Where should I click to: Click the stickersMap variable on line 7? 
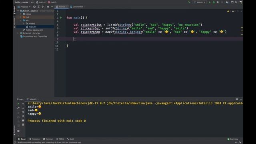[90, 32]
